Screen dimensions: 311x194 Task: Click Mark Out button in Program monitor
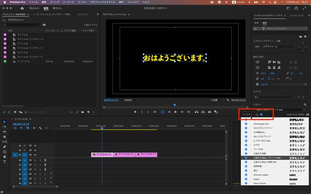(148, 112)
